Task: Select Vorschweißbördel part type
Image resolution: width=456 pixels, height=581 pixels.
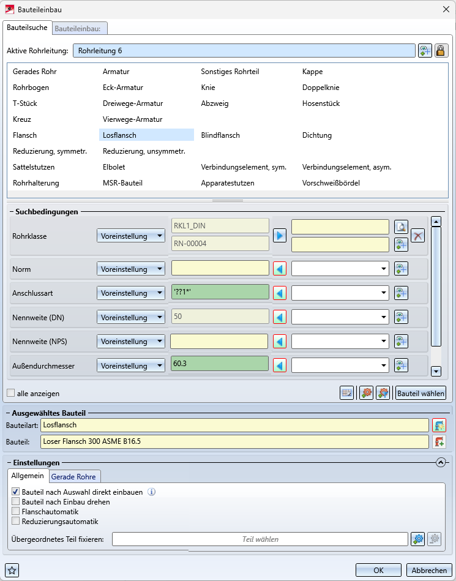Action: (331, 183)
